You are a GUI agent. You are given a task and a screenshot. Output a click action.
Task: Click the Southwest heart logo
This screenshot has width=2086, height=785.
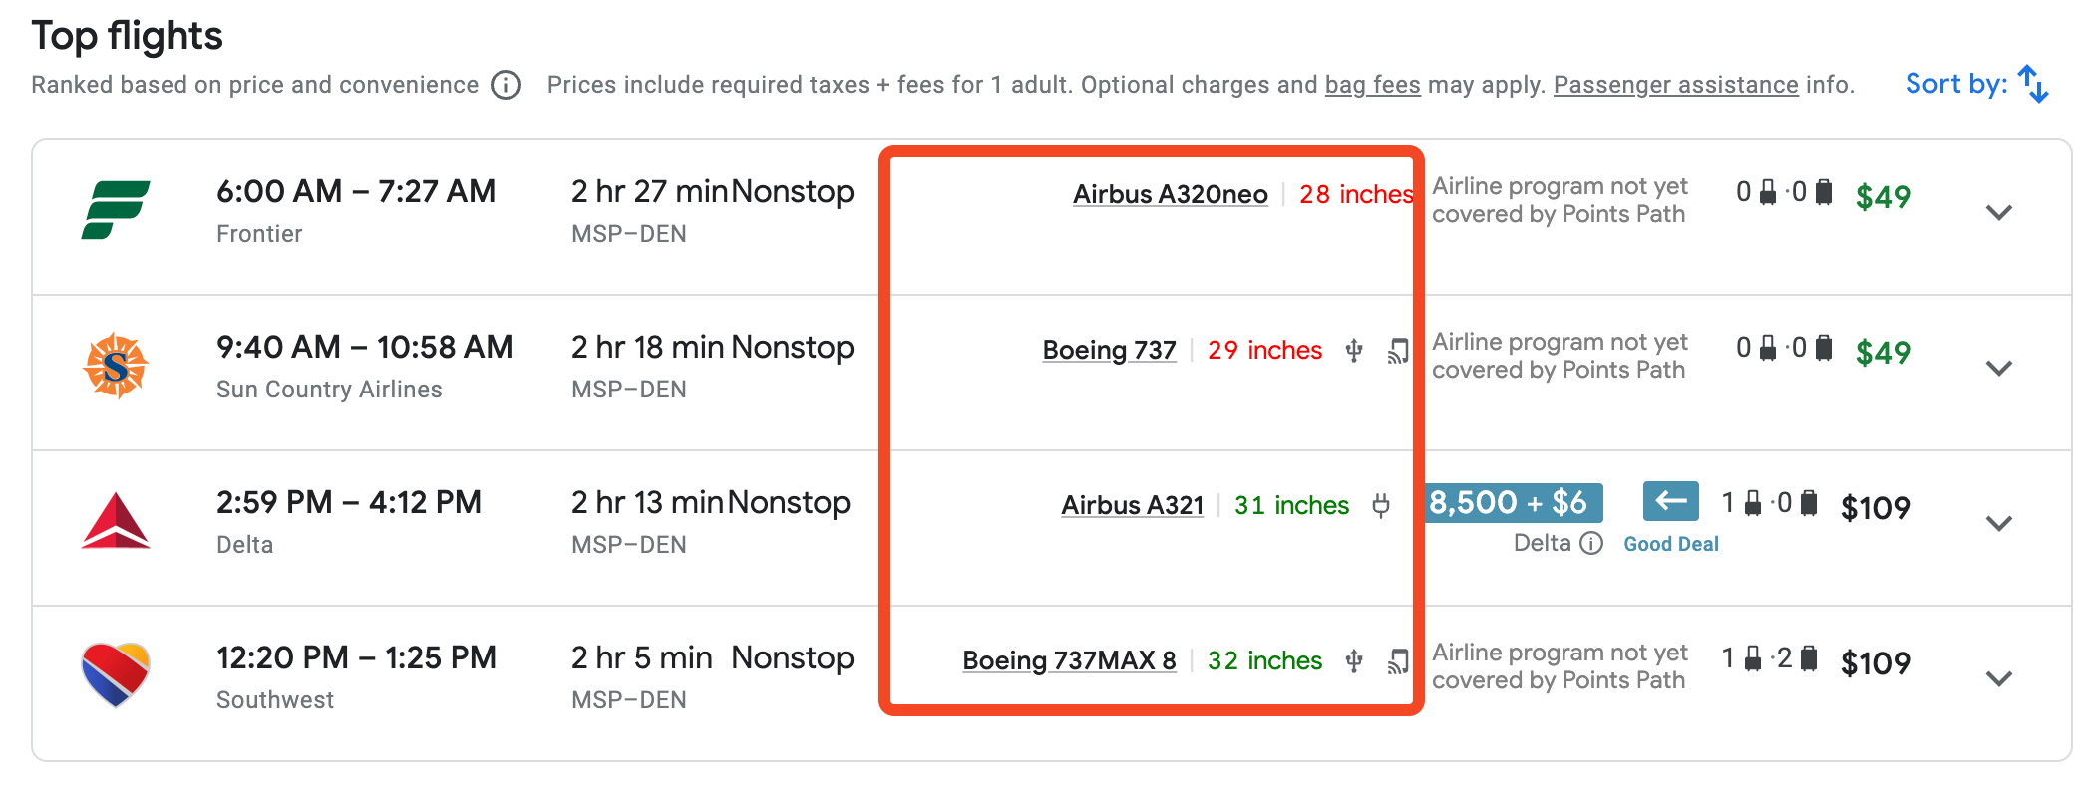[116, 674]
